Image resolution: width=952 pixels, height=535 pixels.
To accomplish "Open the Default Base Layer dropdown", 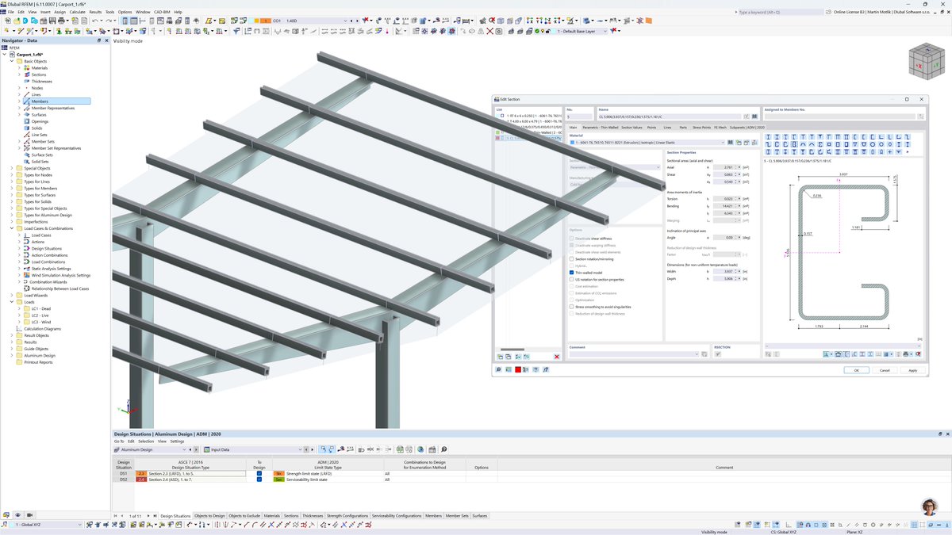I will (606, 31).
